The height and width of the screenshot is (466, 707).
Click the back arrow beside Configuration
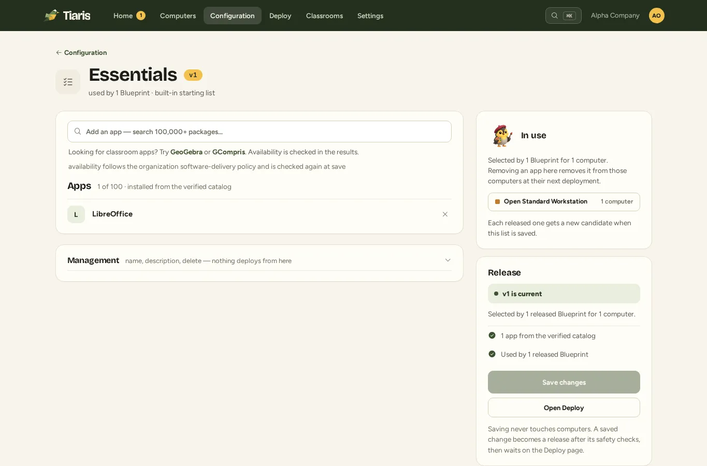click(x=59, y=53)
